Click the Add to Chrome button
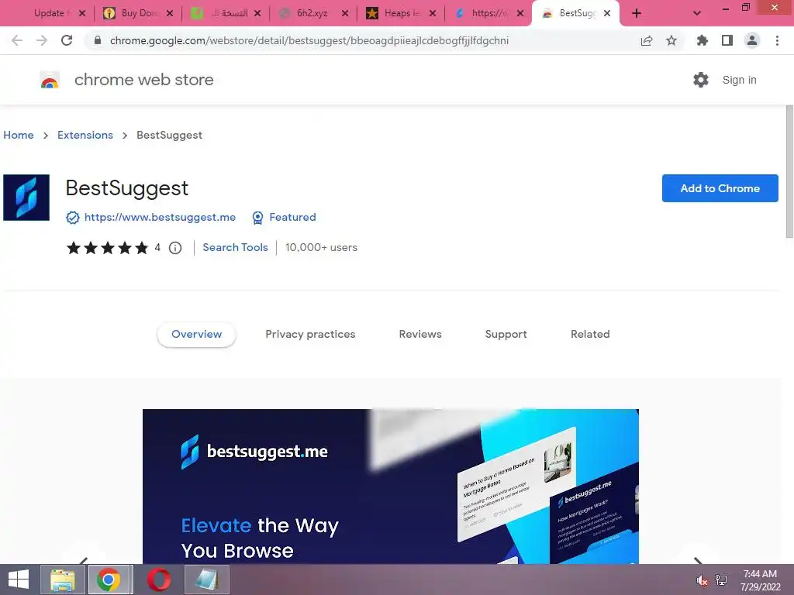This screenshot has width=794, height=595. pyautogui.click(x=720, y=188)
